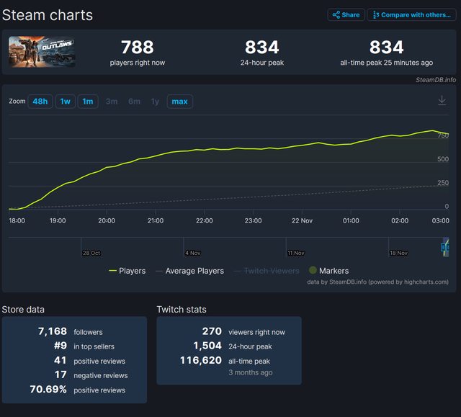Click the Star Wars Outlaws game thumbnail
The image size is (461, 417).
(42, 52)
